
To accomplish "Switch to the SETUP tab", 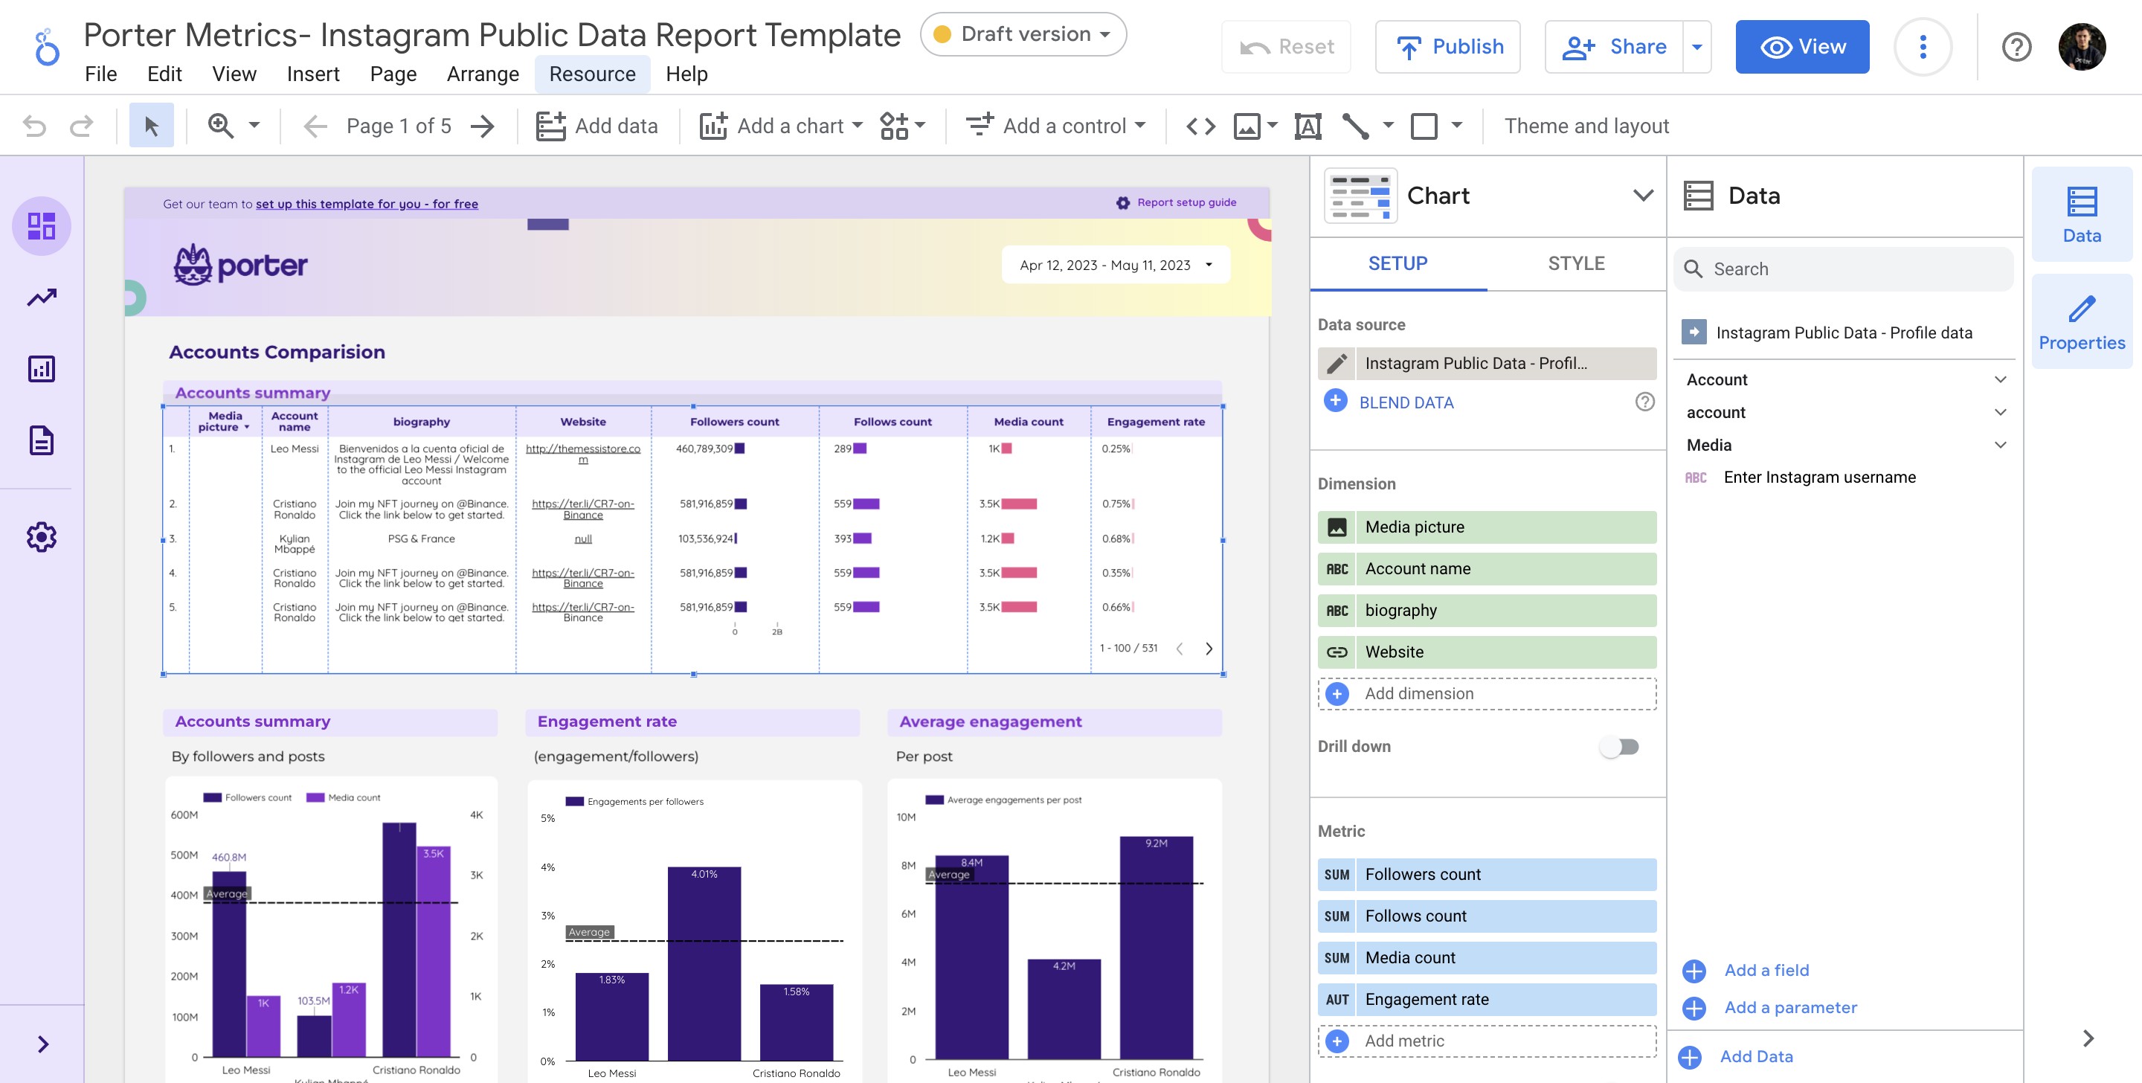I will point(1398,263).
